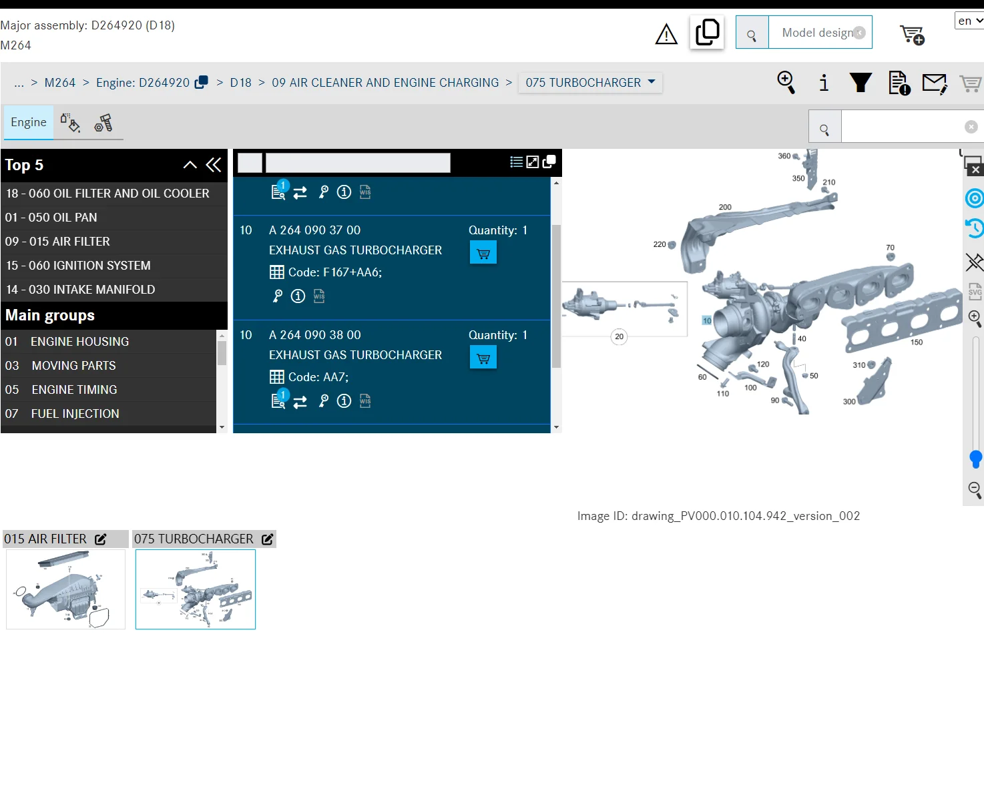Viewport: 984px width, 807px height.
Task: Click the info circle under A 264 090 37 00
Action: click(298, 296)
